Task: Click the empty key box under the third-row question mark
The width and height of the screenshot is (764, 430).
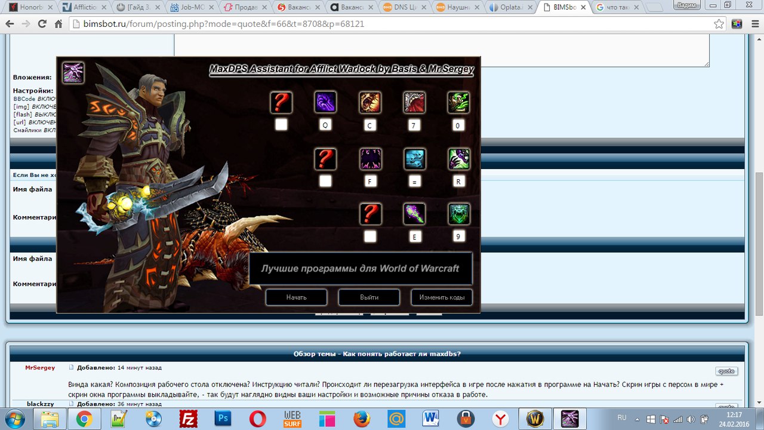Action: 370,236
